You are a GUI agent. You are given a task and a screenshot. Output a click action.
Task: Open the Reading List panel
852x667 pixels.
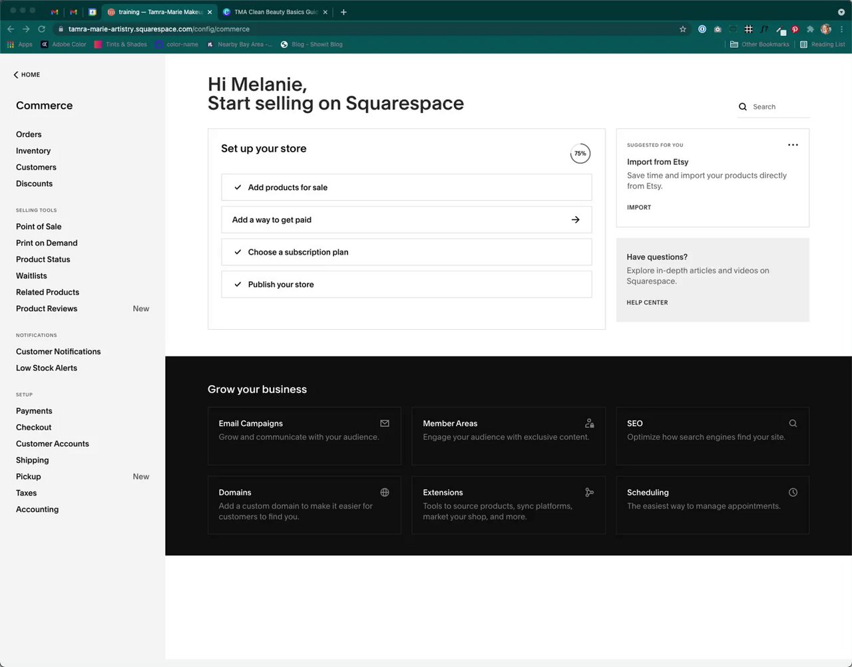pyautogui.click(x=823, y=45)
